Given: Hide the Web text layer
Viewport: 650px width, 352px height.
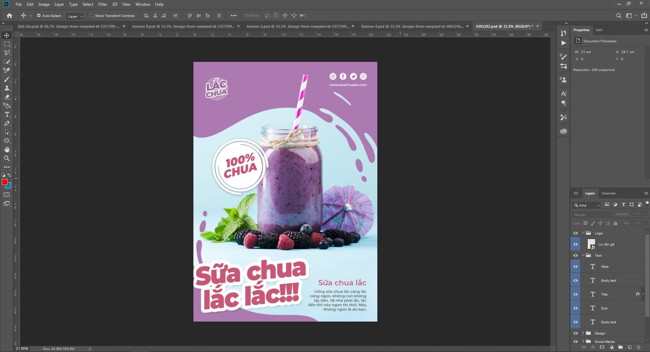Looking at the screenshot, I should [x=575, y=266].
